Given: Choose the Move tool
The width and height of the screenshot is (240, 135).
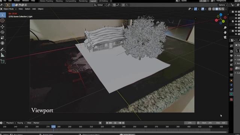Looking at the screenshot, I should (3, 27).
